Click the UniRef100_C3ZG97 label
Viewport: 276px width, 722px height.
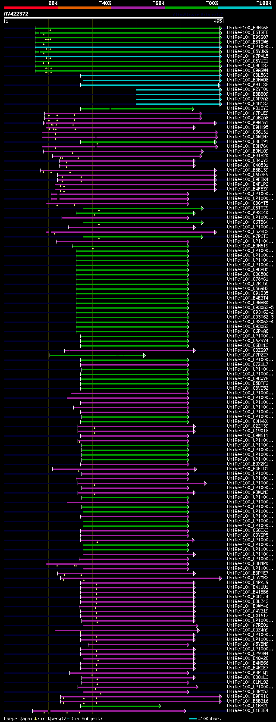[x=248, y=350]
